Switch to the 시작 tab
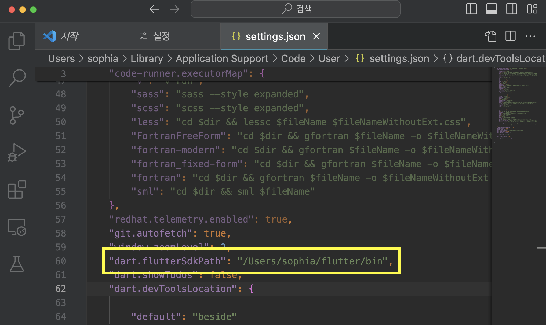The width and height of the screenshot is (546, 325). 69,36
